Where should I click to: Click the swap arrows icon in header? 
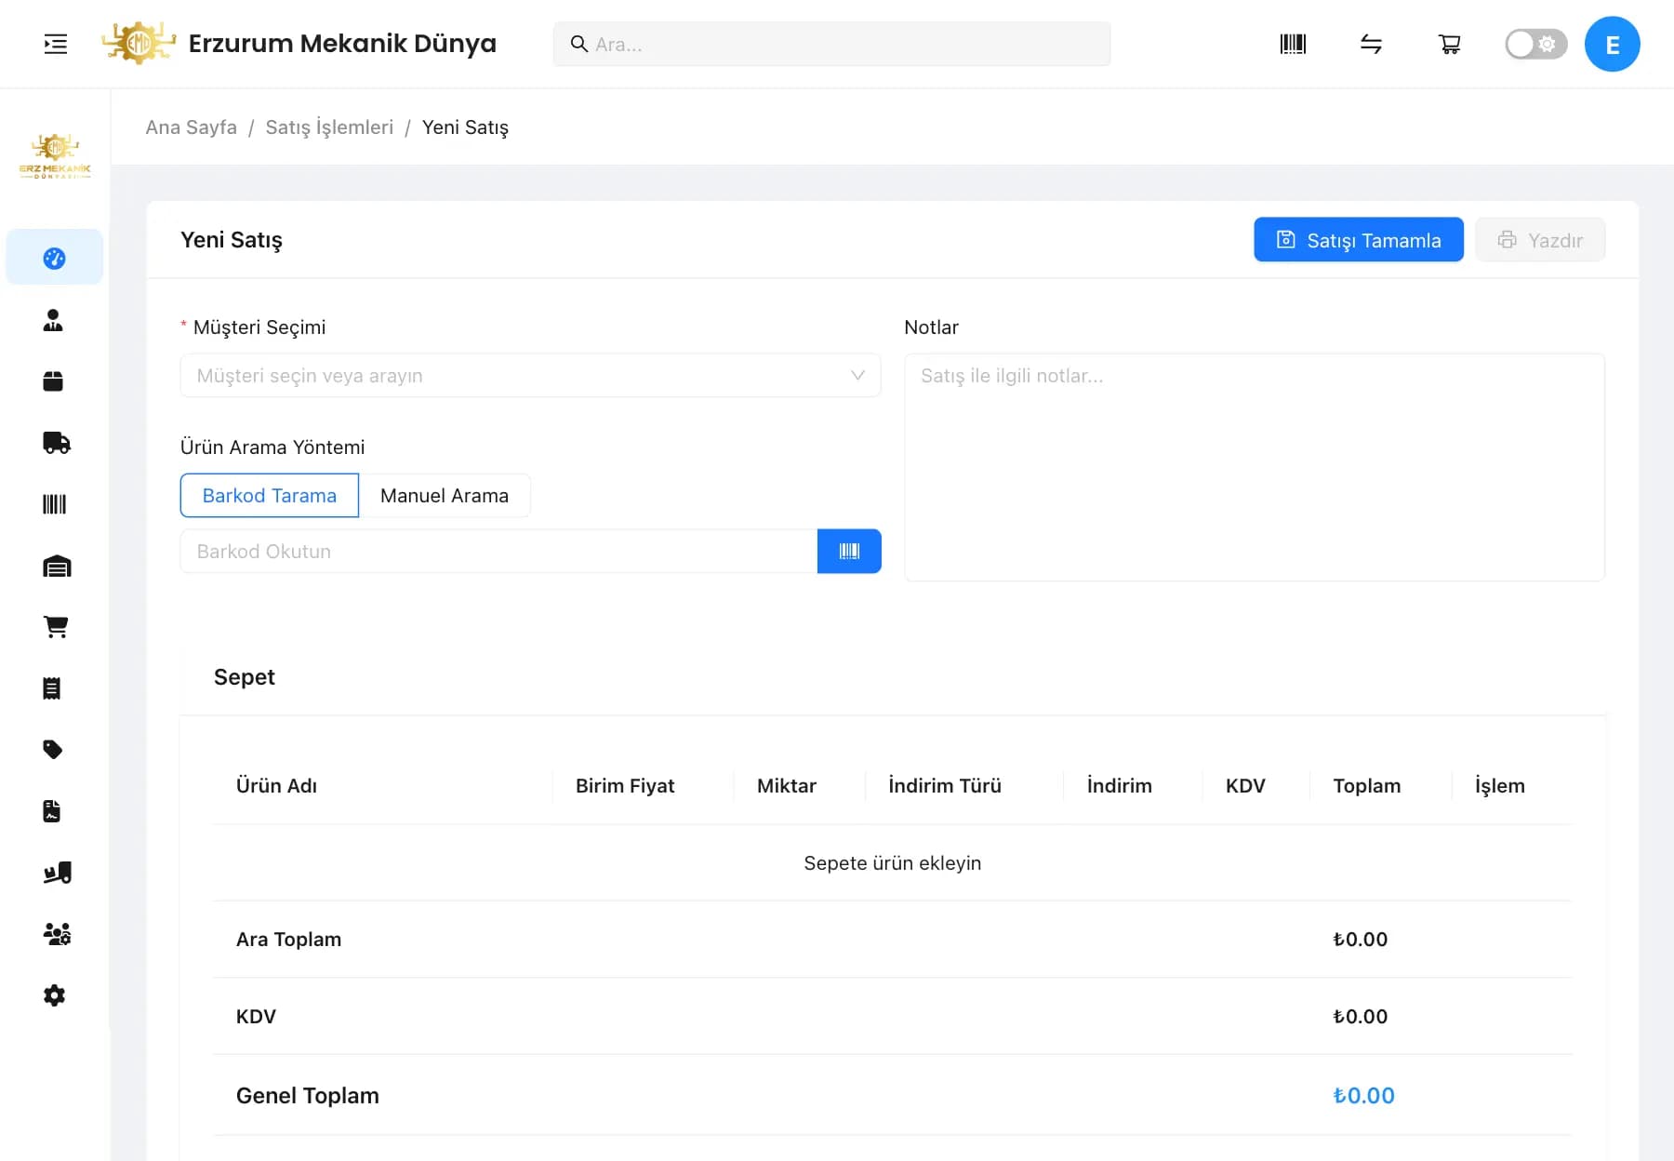[x=1371, y=44]
